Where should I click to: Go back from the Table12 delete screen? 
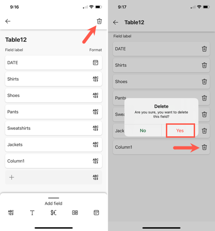tap(116, 23)
